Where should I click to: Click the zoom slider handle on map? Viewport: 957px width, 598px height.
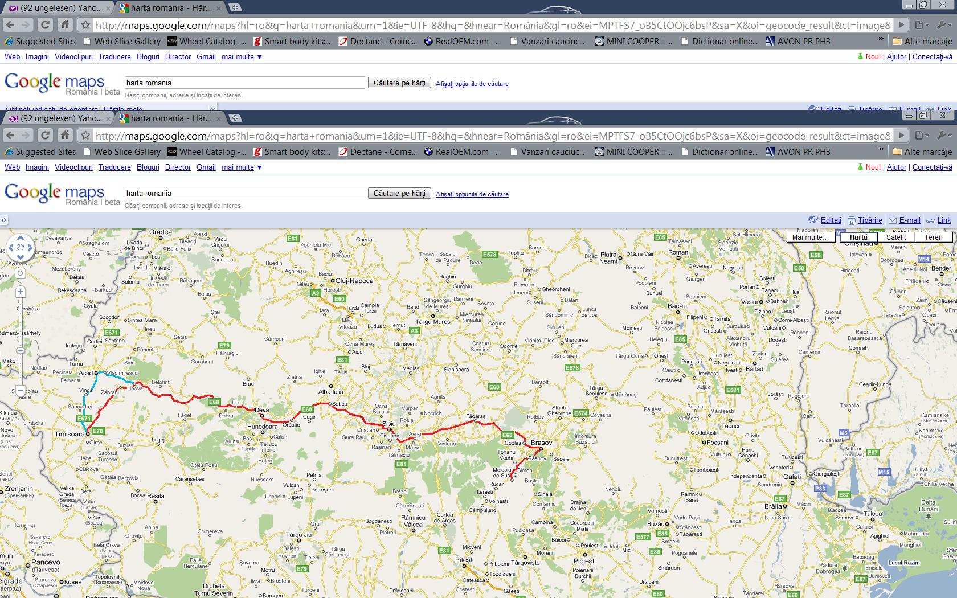[21, 350]
